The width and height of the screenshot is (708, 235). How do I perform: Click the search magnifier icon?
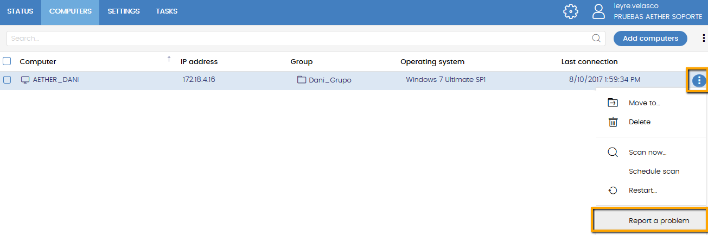tap(596, 38)
